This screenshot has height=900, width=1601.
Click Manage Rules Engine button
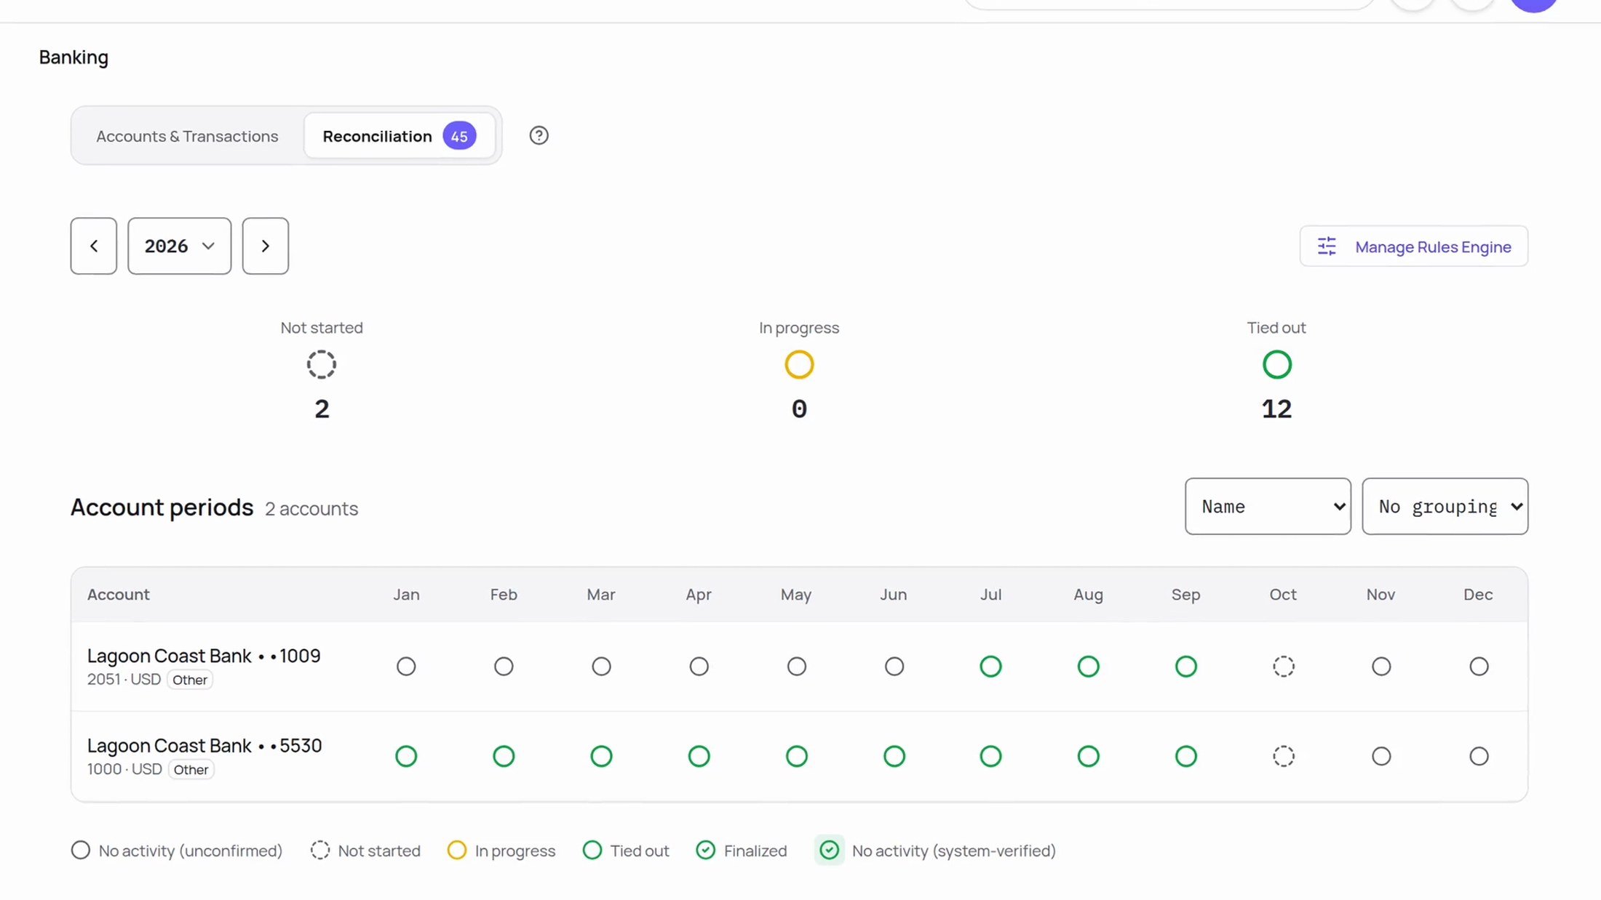tap(1414, 246)
